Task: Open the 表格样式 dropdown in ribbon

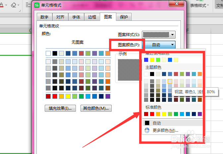Action: coord(199,6)
